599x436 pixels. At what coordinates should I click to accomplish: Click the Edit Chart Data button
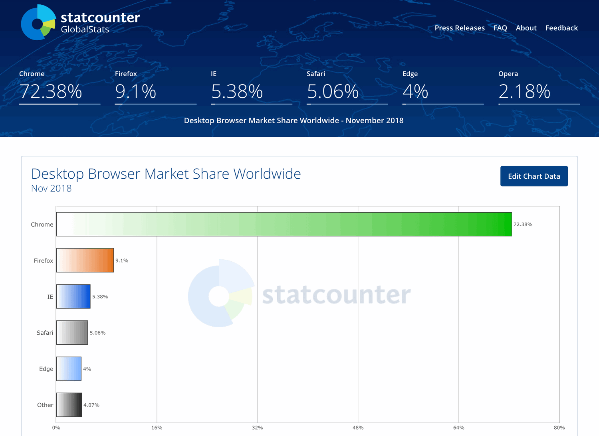(534, 176)
